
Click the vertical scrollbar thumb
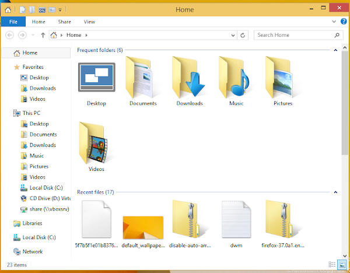[345, 103]
